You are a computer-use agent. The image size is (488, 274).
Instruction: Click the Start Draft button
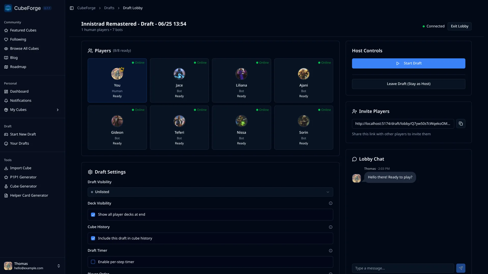pos(408,63)
